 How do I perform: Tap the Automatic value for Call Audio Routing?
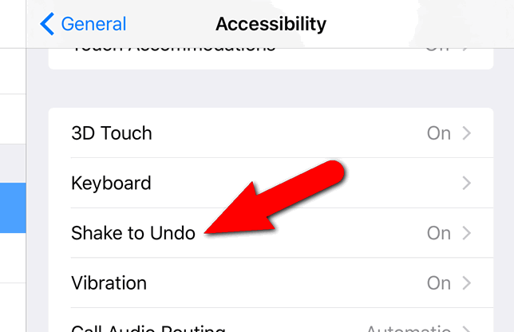409,328
